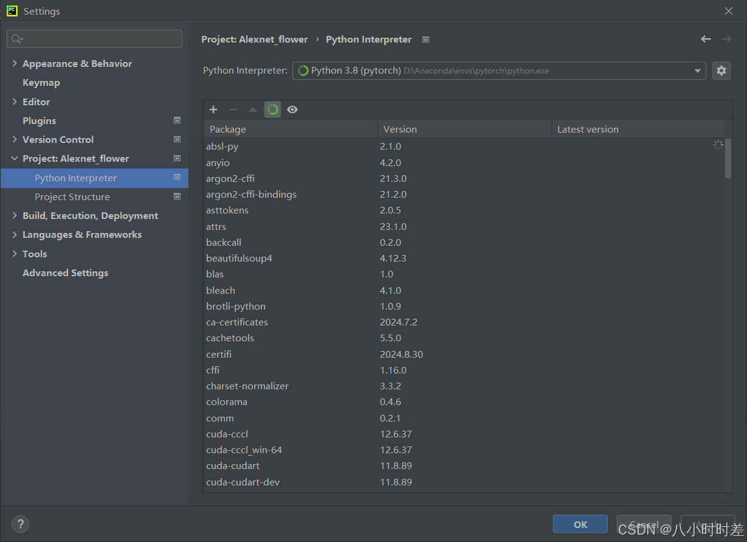
Task: Click the search magnifier icon
Action: [16, 39]
